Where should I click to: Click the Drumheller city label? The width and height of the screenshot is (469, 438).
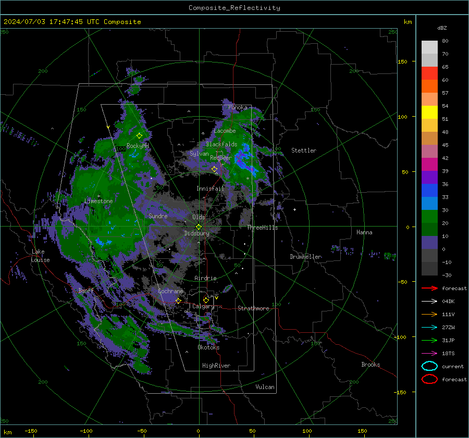305,257
